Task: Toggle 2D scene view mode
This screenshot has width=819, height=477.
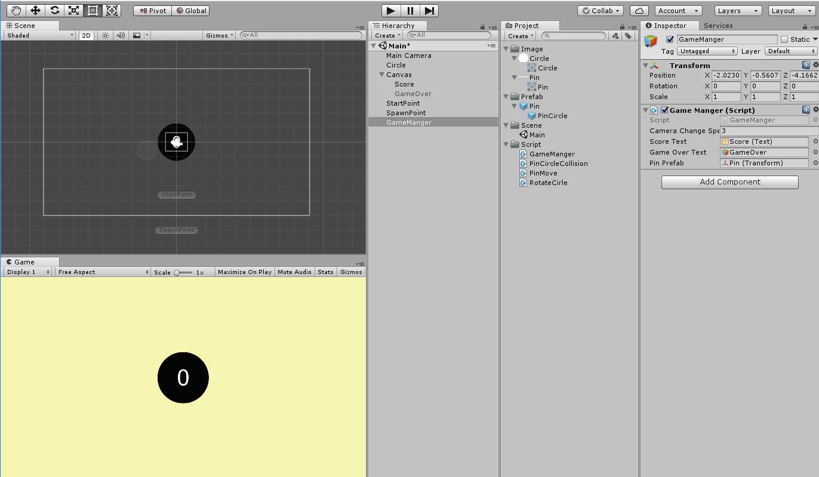Action: tap(87, 35)
